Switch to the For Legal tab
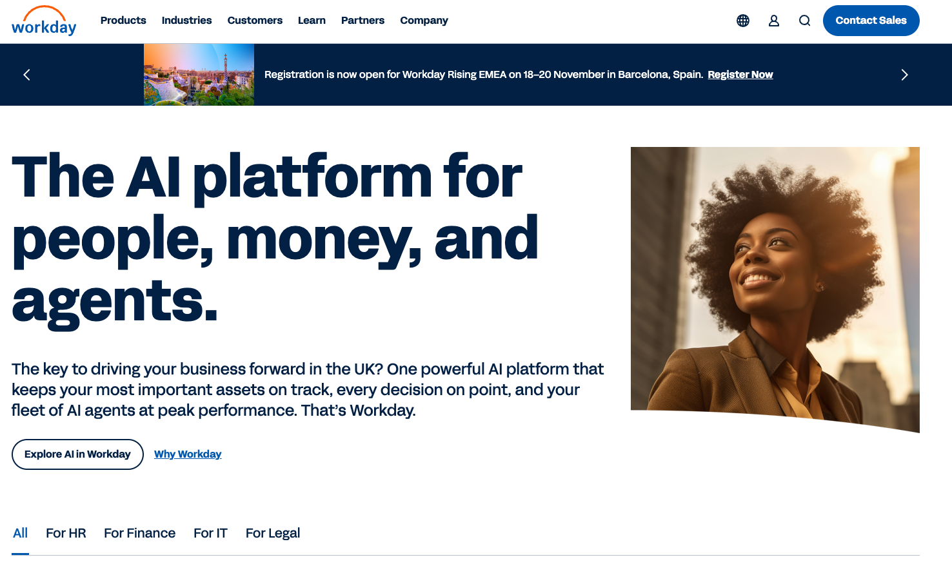 273,534
